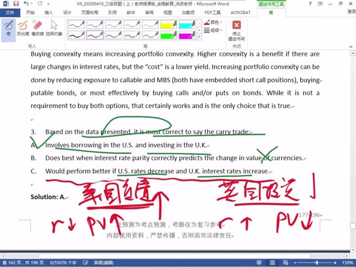356x267 pixels.
Task: Pick the thick black pen in the bottom row
Action: click(x=76, y=35)
